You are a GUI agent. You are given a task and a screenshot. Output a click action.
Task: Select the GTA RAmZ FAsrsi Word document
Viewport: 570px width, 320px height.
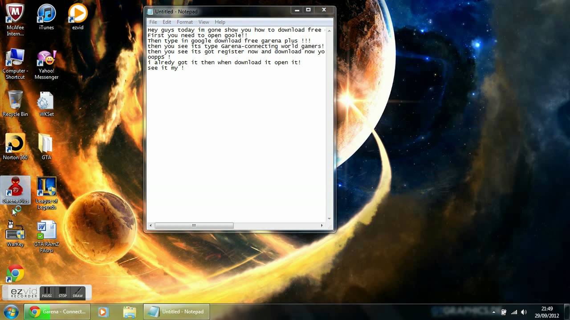46,237
